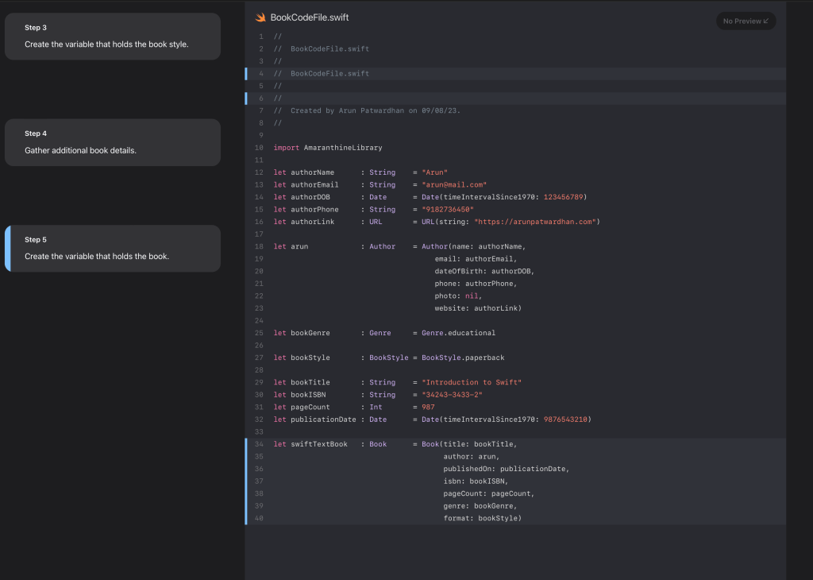
Task: Click the "Introduction to Swift" string
Action: [472, 382]
